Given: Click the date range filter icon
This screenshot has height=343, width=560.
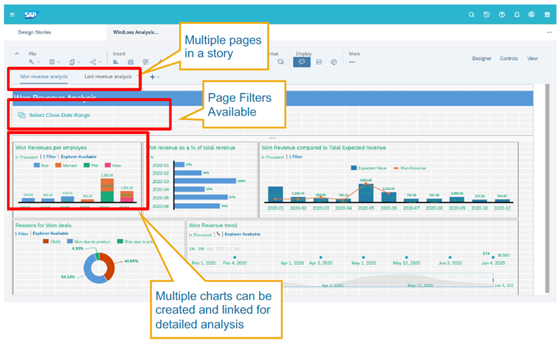Looking at the screenshot, I should [x=22, y=115].
